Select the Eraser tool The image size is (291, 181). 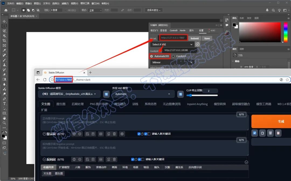(x=4, y=75)
